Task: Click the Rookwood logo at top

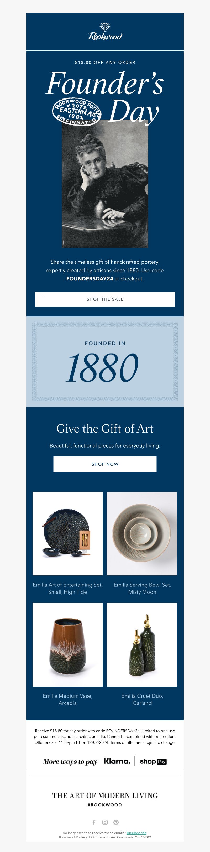Action: click(105, 32)
